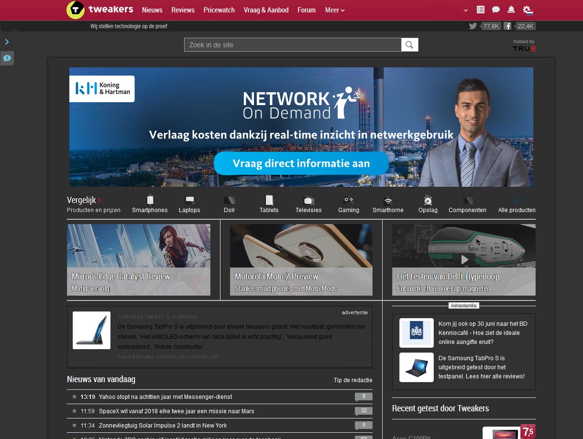The image size is (583, 439).
Task: Click the Twitter follower count 77,8K
Action: [x=491, y=26]
